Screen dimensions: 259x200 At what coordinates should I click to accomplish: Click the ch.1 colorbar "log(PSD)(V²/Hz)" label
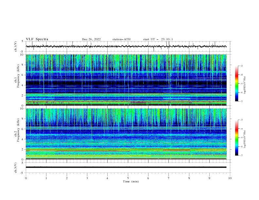point(245,85)
